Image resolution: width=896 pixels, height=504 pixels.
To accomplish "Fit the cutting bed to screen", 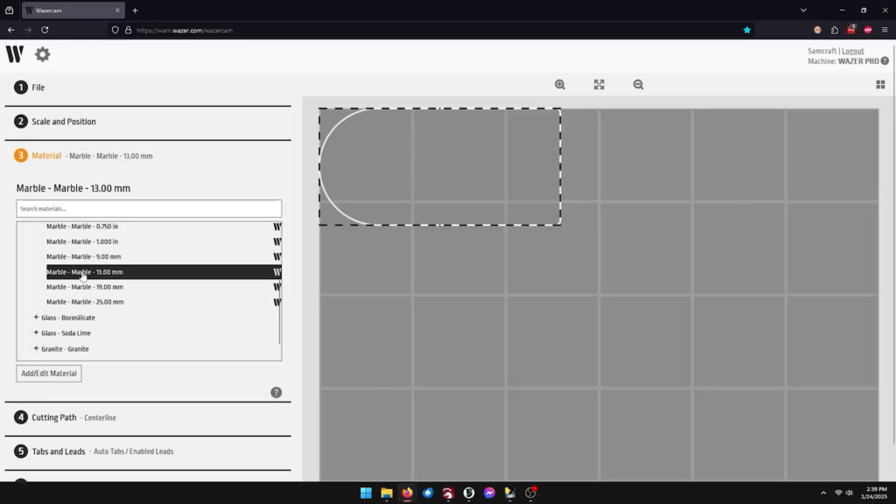I will click(x=598, y=85).
